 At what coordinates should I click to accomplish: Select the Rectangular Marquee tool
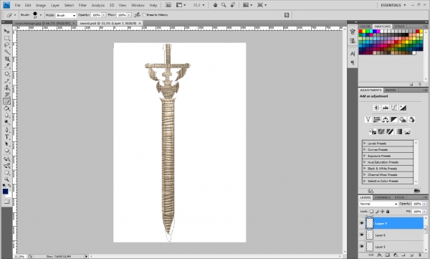[x=7, y=38]
